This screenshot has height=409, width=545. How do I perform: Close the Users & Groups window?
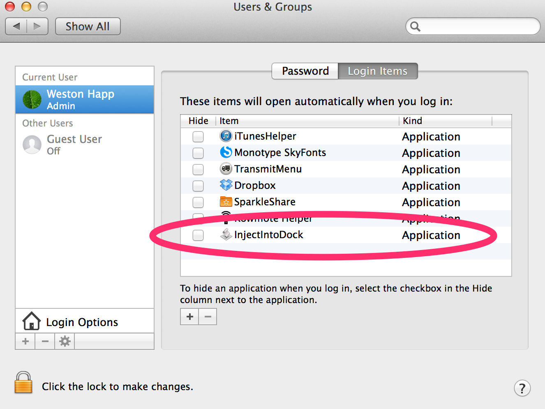click(x=9, y=7)
